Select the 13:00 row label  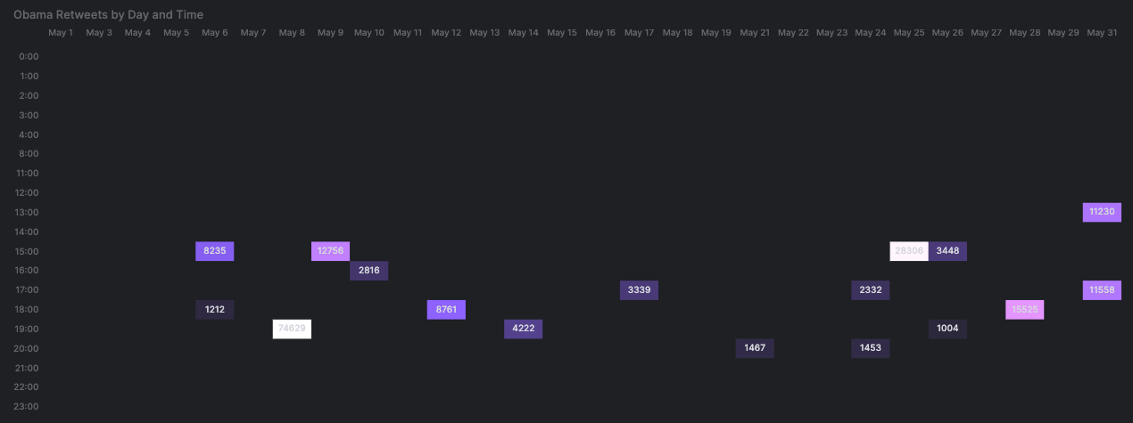pos(28,212)
